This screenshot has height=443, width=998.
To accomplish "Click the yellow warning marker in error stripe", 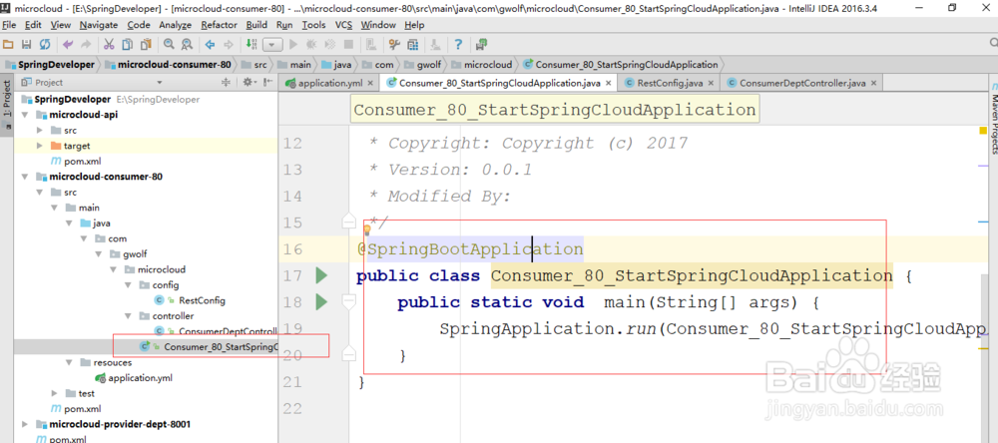I will [x=983, y=131].
